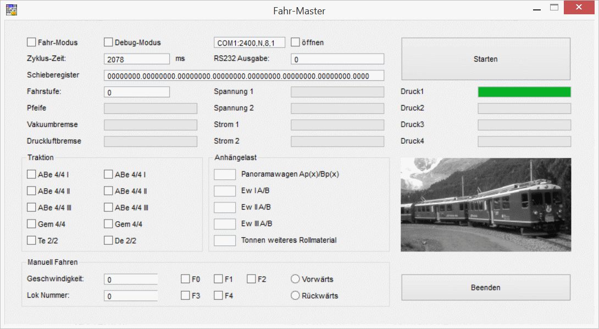Click the Ew II A/B count field

point(225,207)
